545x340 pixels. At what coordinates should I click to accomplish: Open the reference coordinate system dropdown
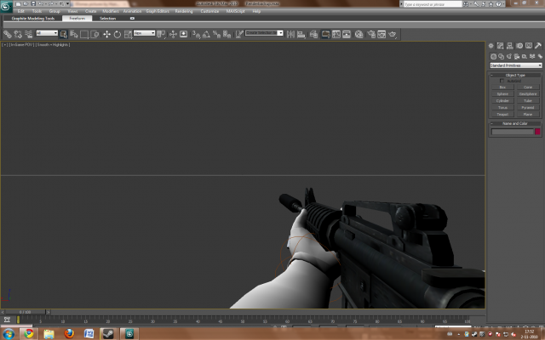(144, 33)
